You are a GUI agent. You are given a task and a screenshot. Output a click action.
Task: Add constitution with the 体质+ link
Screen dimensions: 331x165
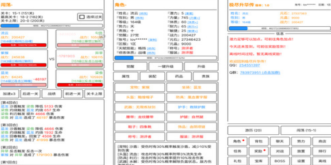(x=193, y=22)
